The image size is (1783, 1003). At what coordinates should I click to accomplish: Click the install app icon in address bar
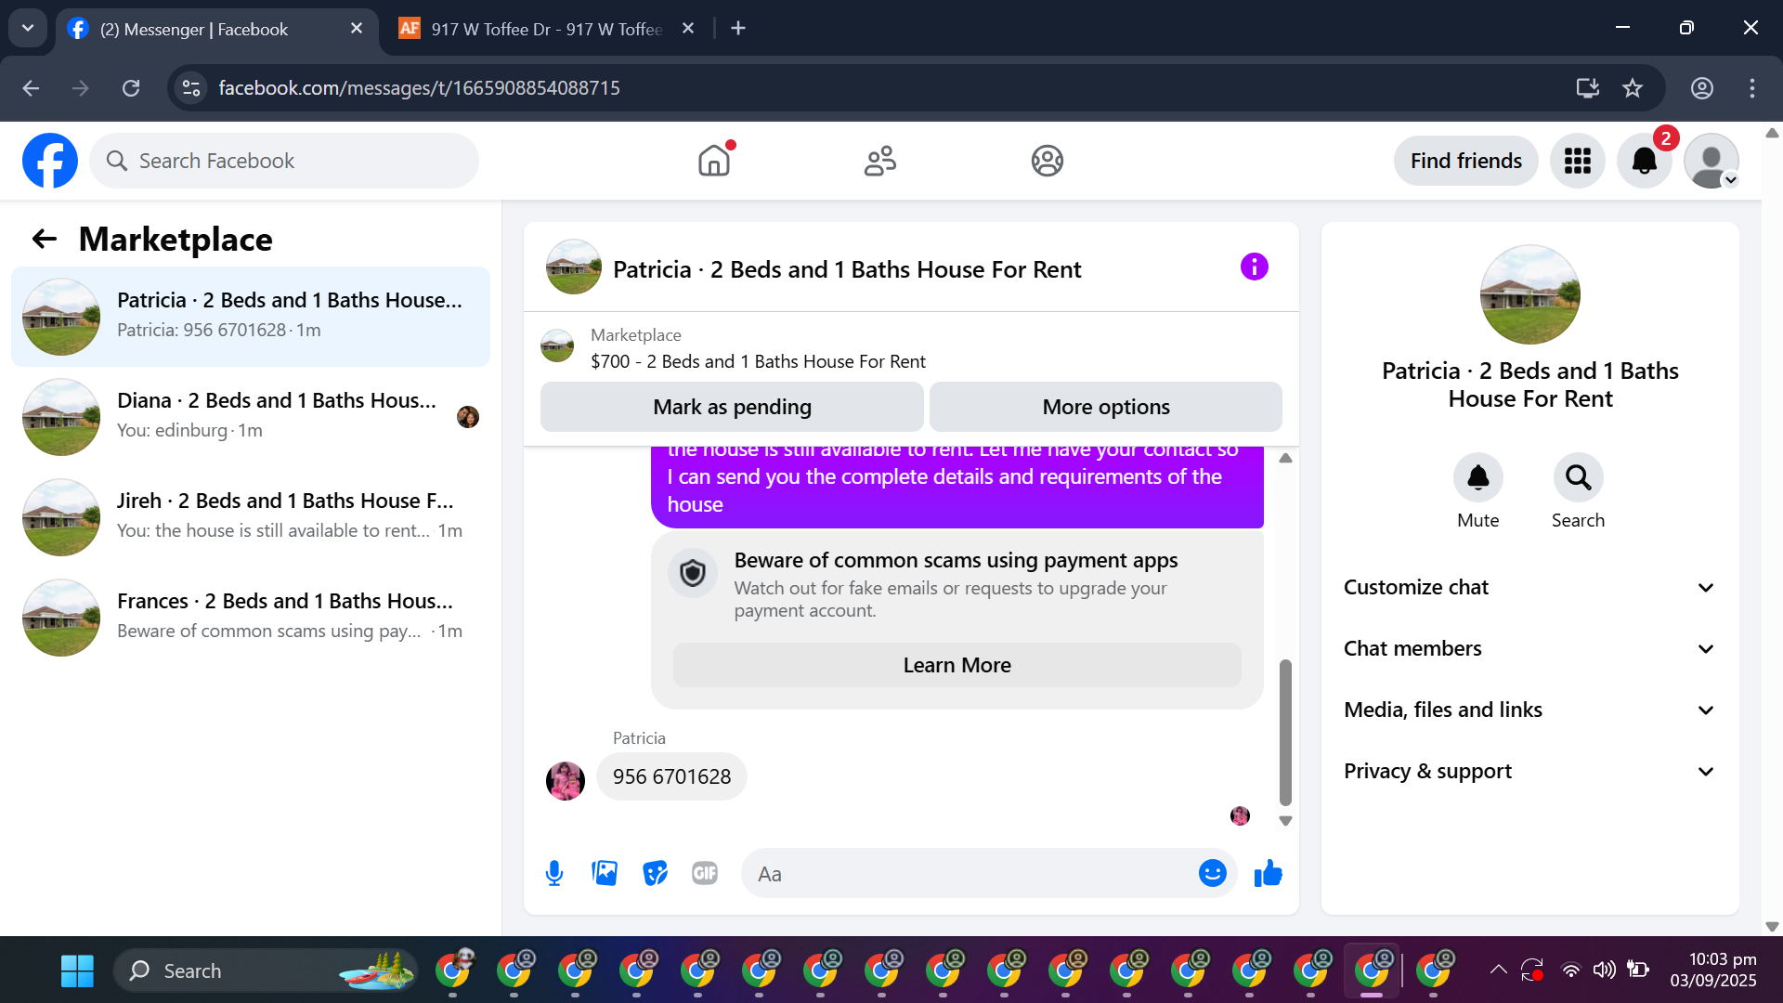(x=1587, y=88)
